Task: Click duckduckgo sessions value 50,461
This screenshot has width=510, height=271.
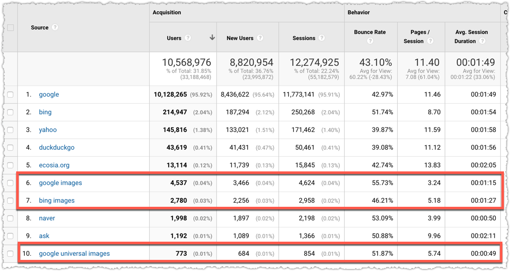Action: [x=305, y=147]
